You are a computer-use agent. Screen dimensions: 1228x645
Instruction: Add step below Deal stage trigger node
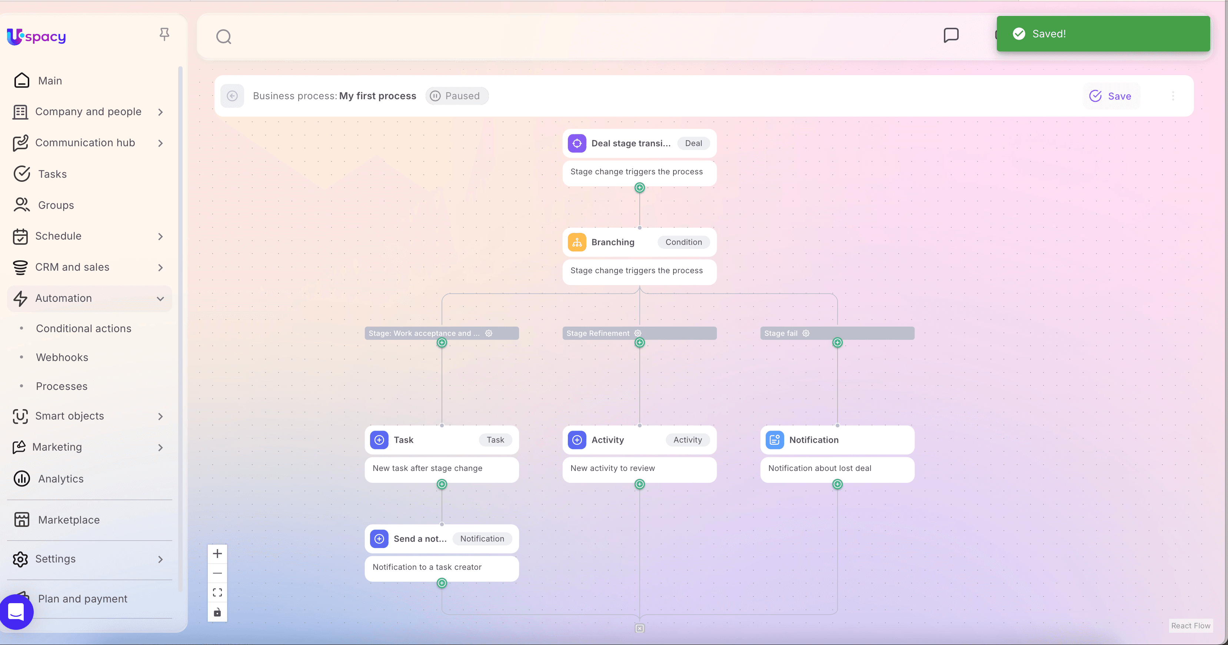pos(639,188)
